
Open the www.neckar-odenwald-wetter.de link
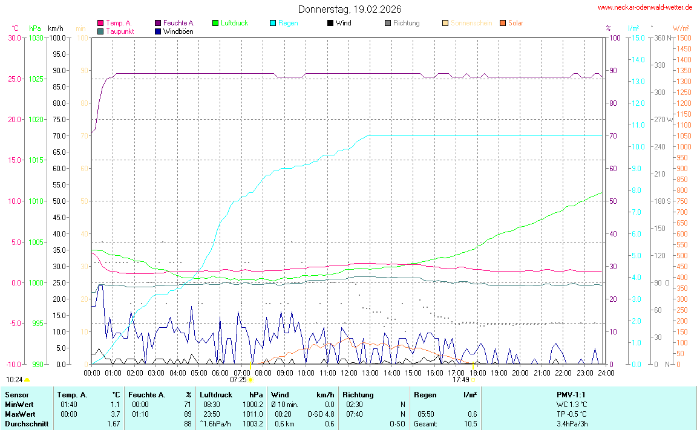[x=644, y=7]
